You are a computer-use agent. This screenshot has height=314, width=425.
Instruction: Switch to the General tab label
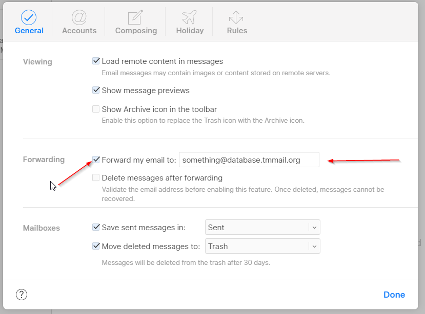[29, 31]
